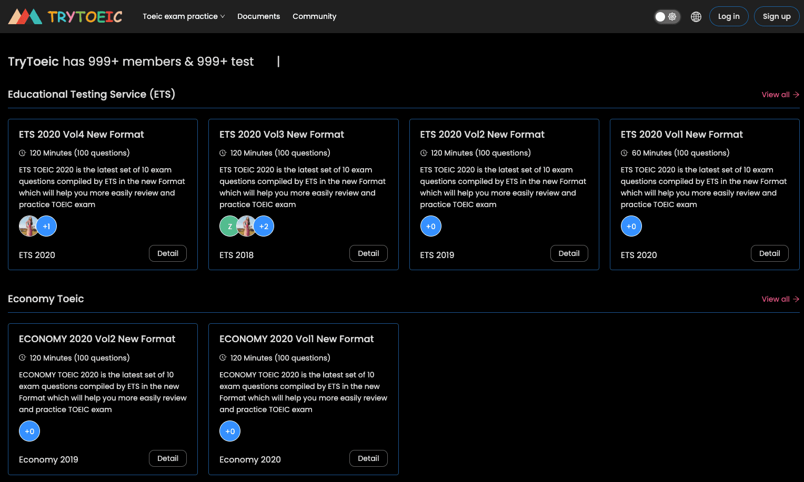Click the 60 Minutes (100 questions) text
The image size is (804, 482).
click(x=680, y=153)
